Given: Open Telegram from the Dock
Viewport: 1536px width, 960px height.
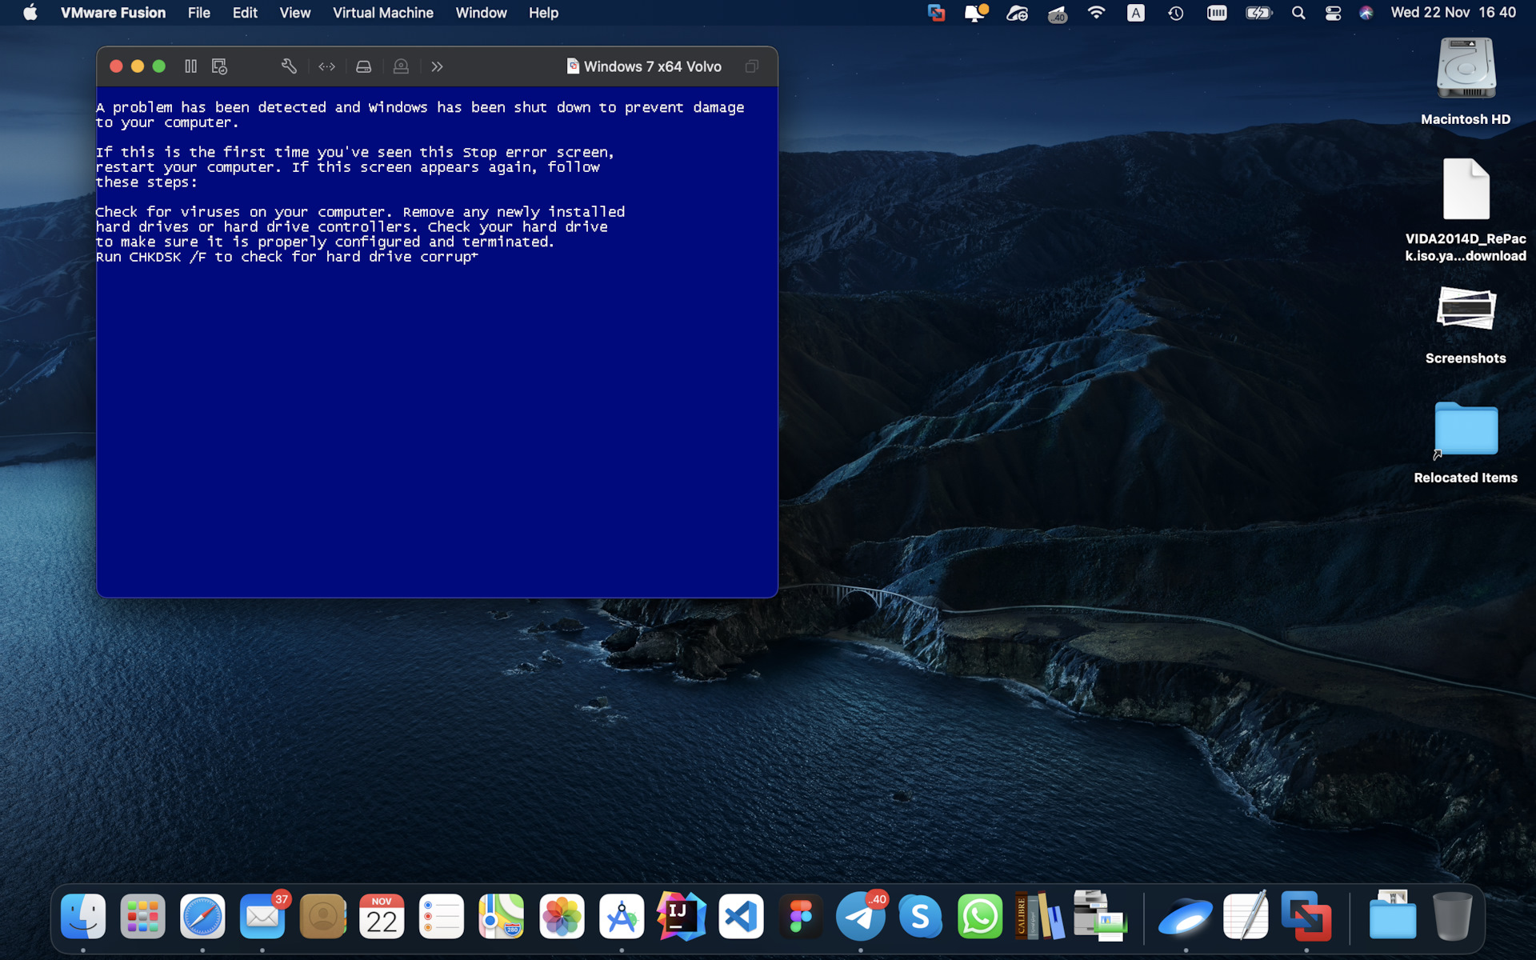Looking at the screenshot, I should pyautogui.click(x=861, y=916).
